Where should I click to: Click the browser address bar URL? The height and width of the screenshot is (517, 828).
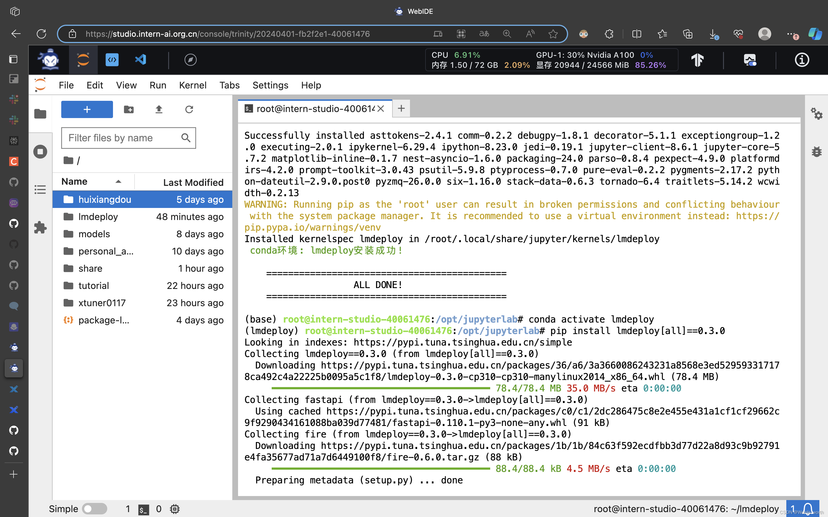[227, 34]
